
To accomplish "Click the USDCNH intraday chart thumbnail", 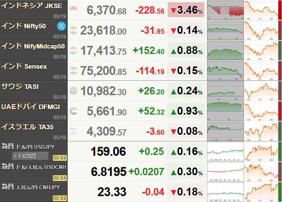I will pyautogui.click(x=225, y=172).
